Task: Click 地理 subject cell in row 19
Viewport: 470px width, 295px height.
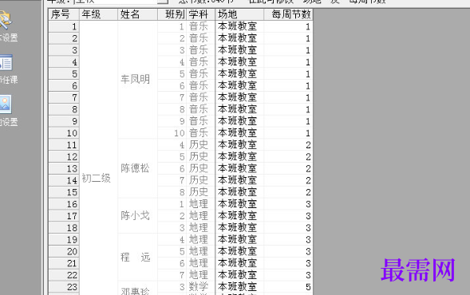Action: pos(201,239)
